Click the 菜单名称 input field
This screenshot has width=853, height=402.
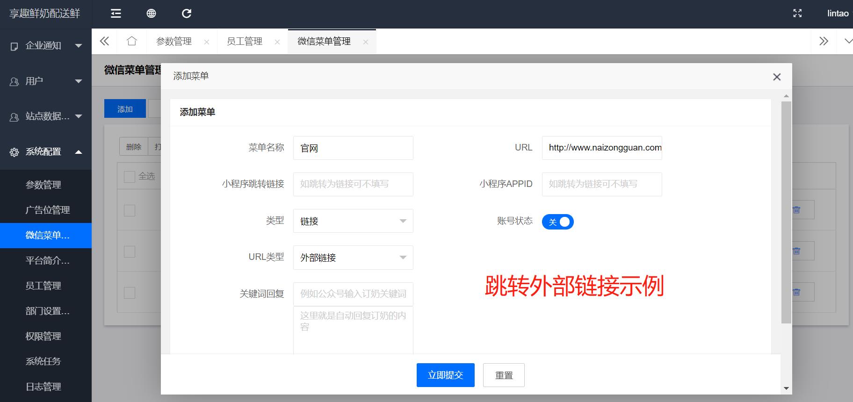pyautogui.click(x=353, y=148)
